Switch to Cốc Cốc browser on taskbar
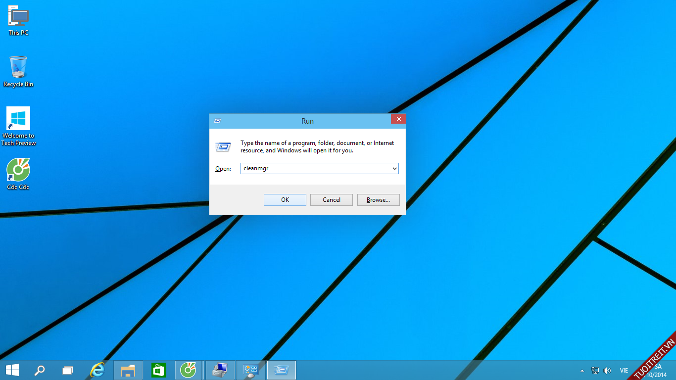The height and width of the screenshot is (380, 676). point(189,370)
